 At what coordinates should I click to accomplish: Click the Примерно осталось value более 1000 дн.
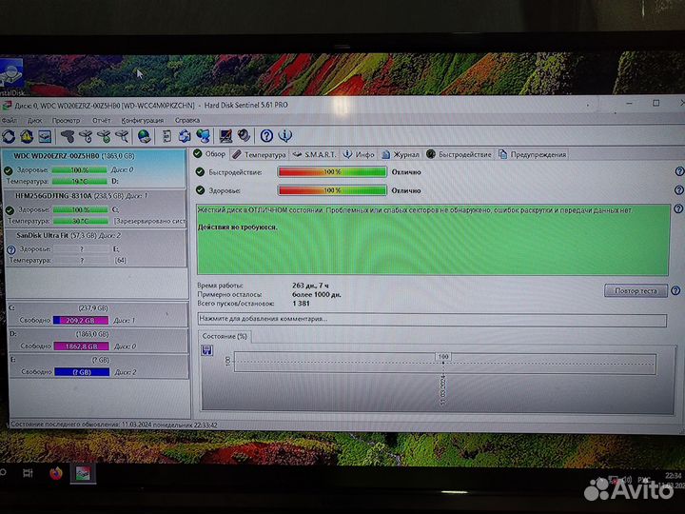tap(316, 294)
